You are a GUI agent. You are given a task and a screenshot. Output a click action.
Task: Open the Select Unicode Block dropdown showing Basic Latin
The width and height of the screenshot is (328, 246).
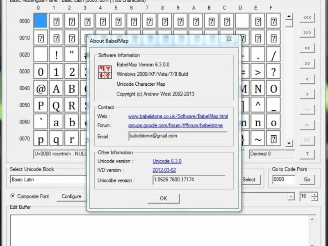(x=48, y=180)
